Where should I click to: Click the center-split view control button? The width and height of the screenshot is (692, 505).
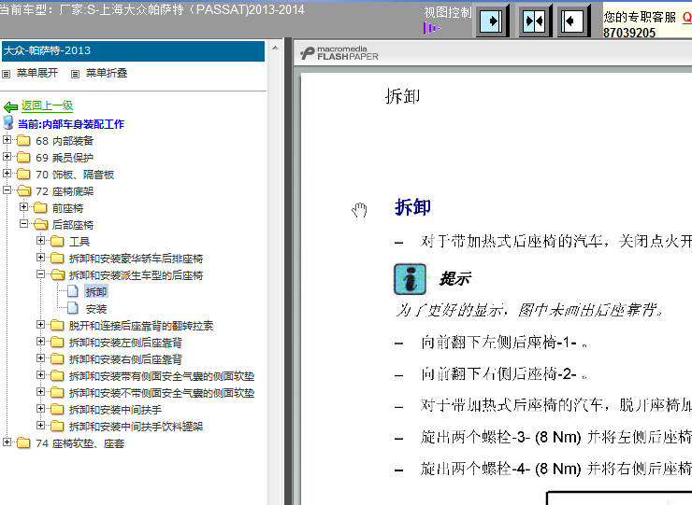[x=533, y=21]
